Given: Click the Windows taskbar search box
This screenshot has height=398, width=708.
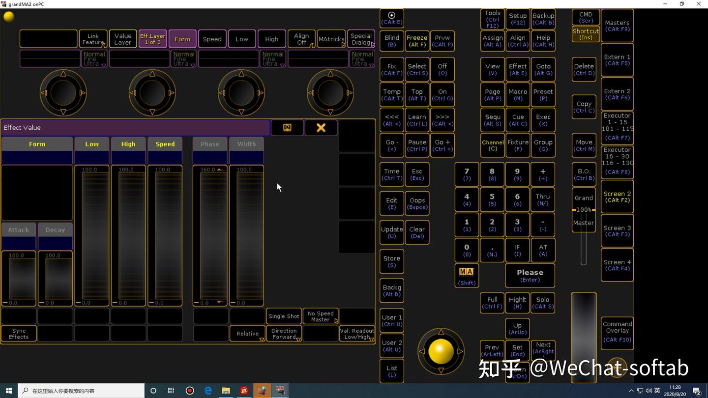Looking at the screenshot, I should pos(82,391).
